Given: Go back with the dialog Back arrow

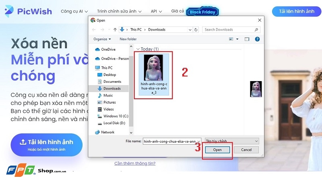Looking at the screenshot, I should 94,30.
